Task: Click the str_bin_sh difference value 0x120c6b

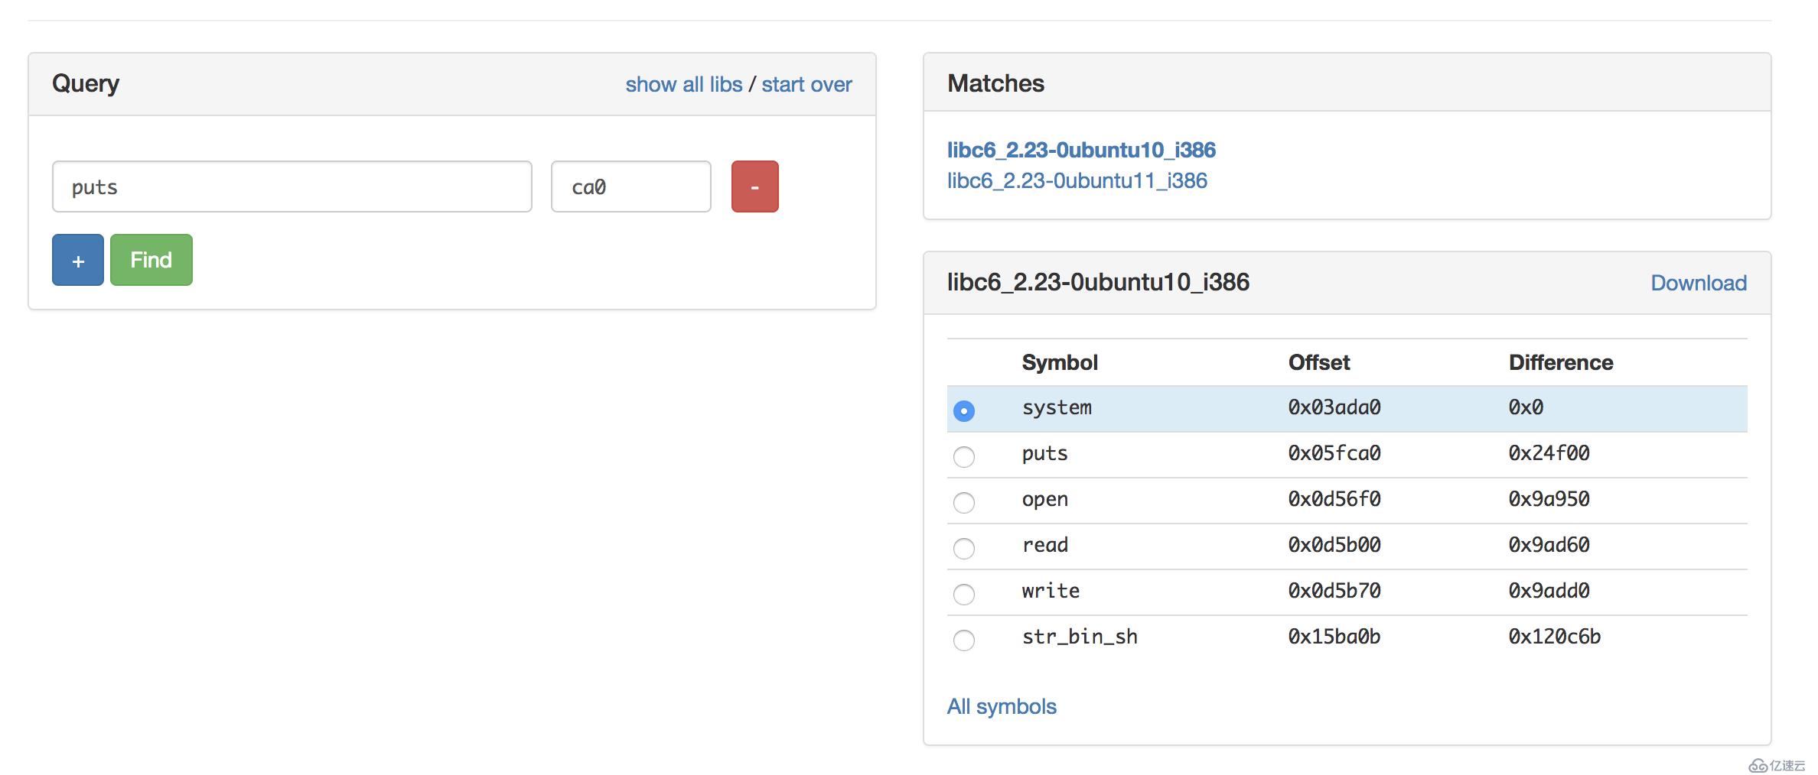Action: 1555,637
